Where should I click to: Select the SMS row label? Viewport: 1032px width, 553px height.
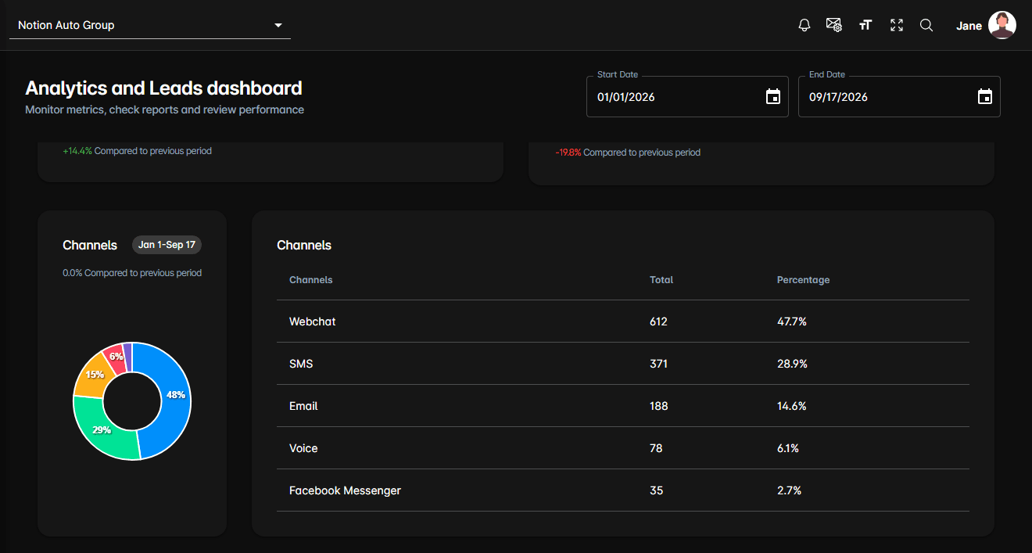click(301, 364)
